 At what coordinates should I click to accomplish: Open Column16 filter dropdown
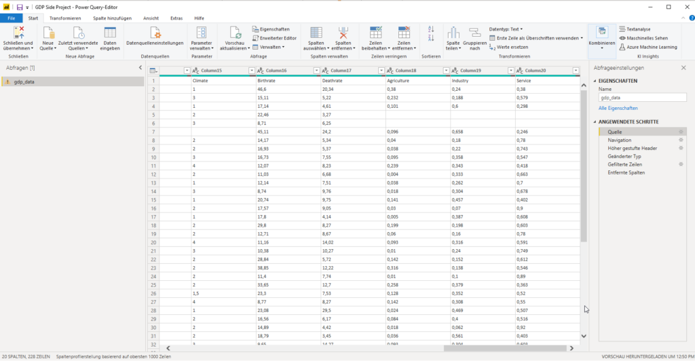316,71
